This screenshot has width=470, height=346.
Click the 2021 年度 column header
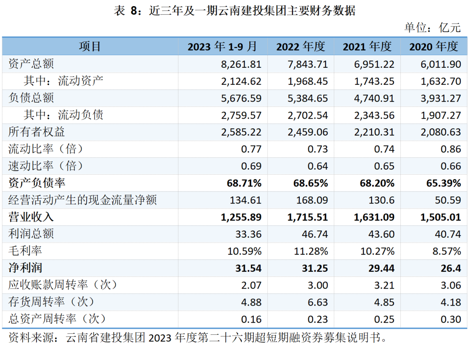coord(367,47)
